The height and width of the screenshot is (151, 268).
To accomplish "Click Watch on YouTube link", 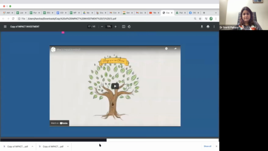I will 59,123.
